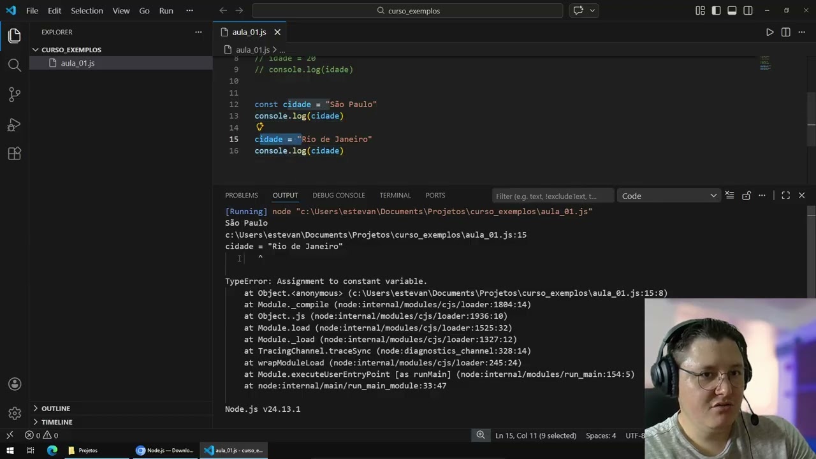Open the Source Control view
This screenshot has width=816, height=459.
14,94
